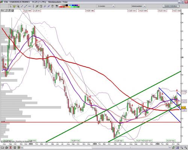This screenshot has width=188, height=150.
Task: Click the first icon in bottom-left toolbar
Action: click(2, 147)
